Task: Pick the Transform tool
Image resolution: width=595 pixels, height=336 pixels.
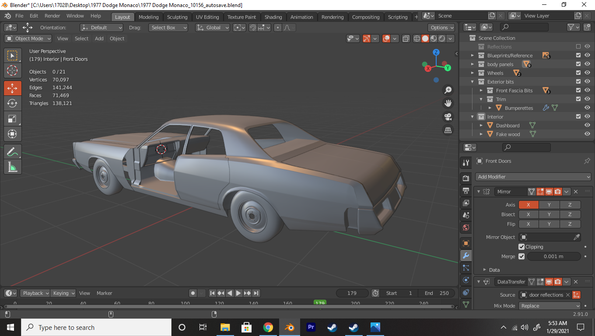Action: pos(12,134)
